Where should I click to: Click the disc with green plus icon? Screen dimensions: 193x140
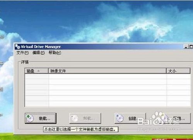click(30, 118)
